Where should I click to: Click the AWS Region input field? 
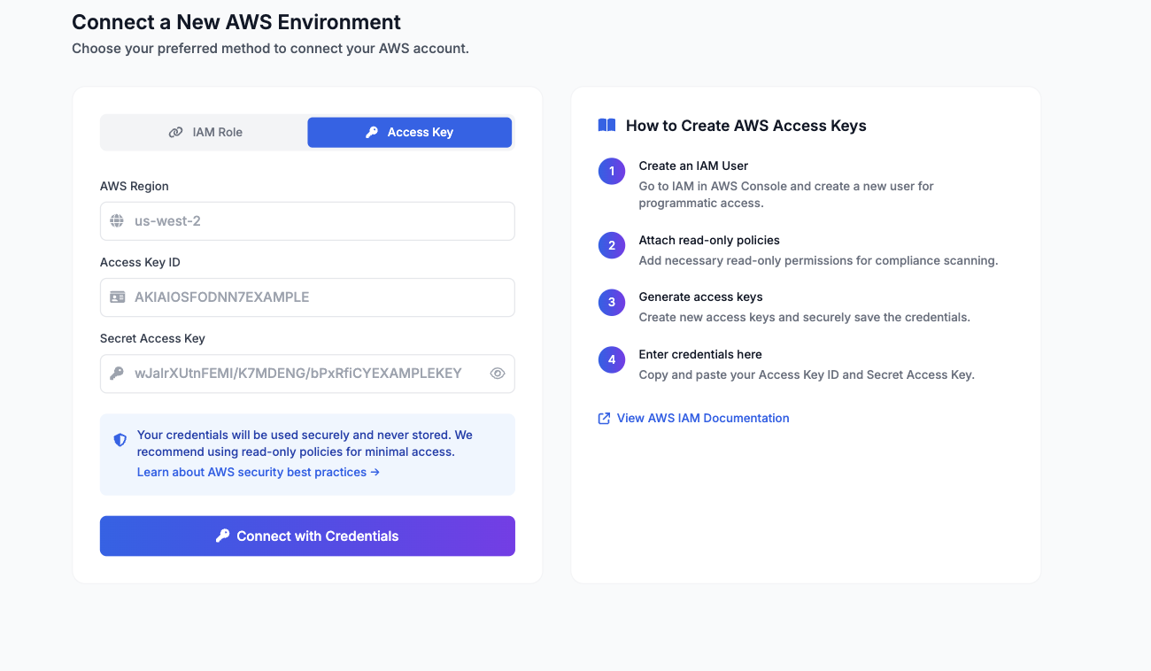point(307,221)
